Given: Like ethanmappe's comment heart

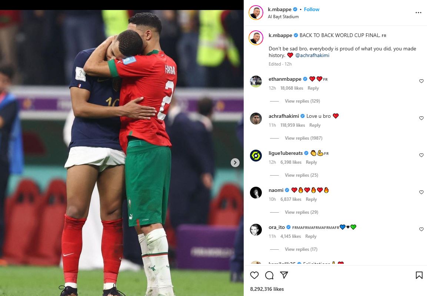Looking at the screenshot, I should click(x=421, y=81).
